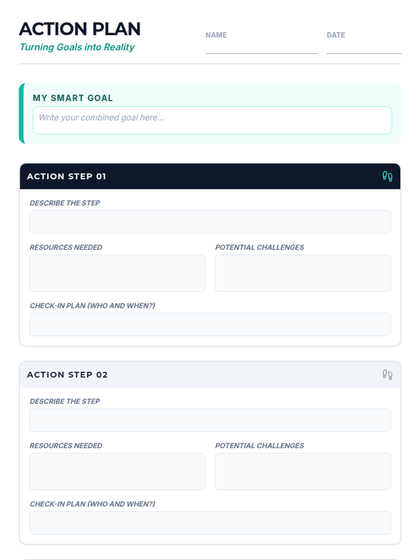Screen dimensions: 420x560
Task: Select Resources Needed box in Action Step 01
Action: pos(117,273)
